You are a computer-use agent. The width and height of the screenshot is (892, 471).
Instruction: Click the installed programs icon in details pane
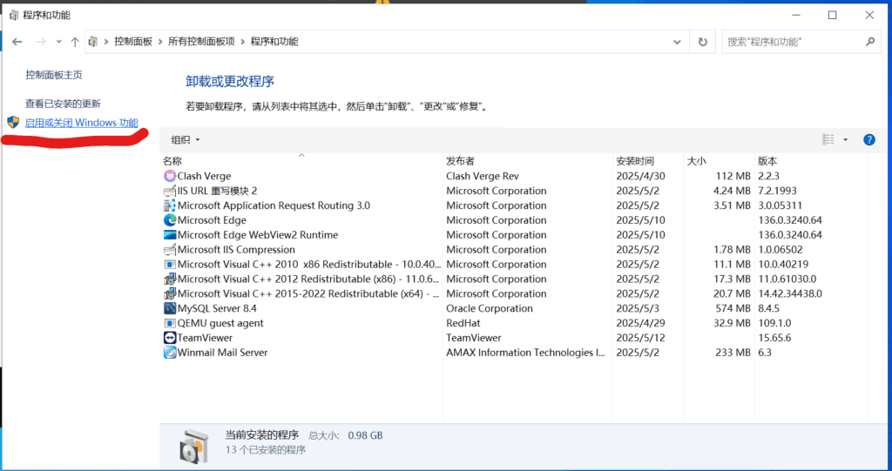pyautogui.click(x=194, y=446)
